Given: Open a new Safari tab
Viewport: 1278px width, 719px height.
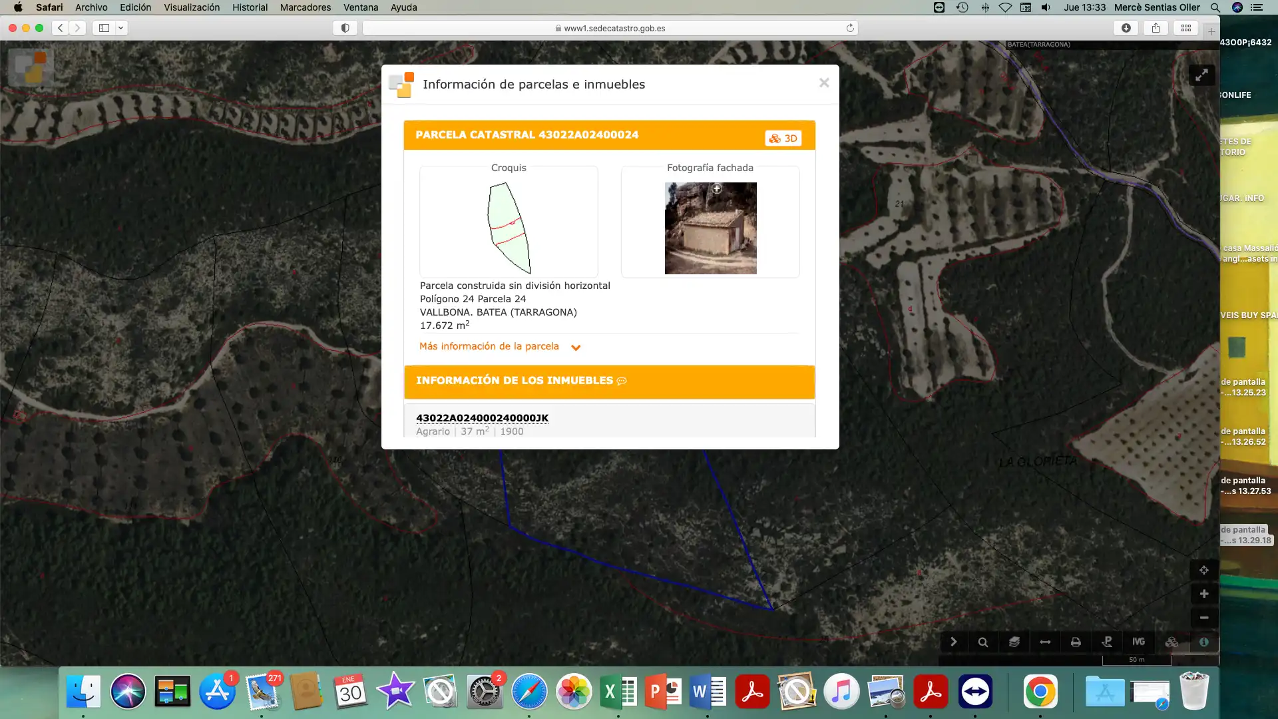Looking at the screenshot, I should [1211, 32].
